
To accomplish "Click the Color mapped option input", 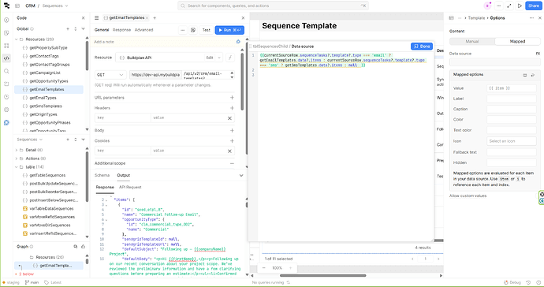I will click(512, 120).
